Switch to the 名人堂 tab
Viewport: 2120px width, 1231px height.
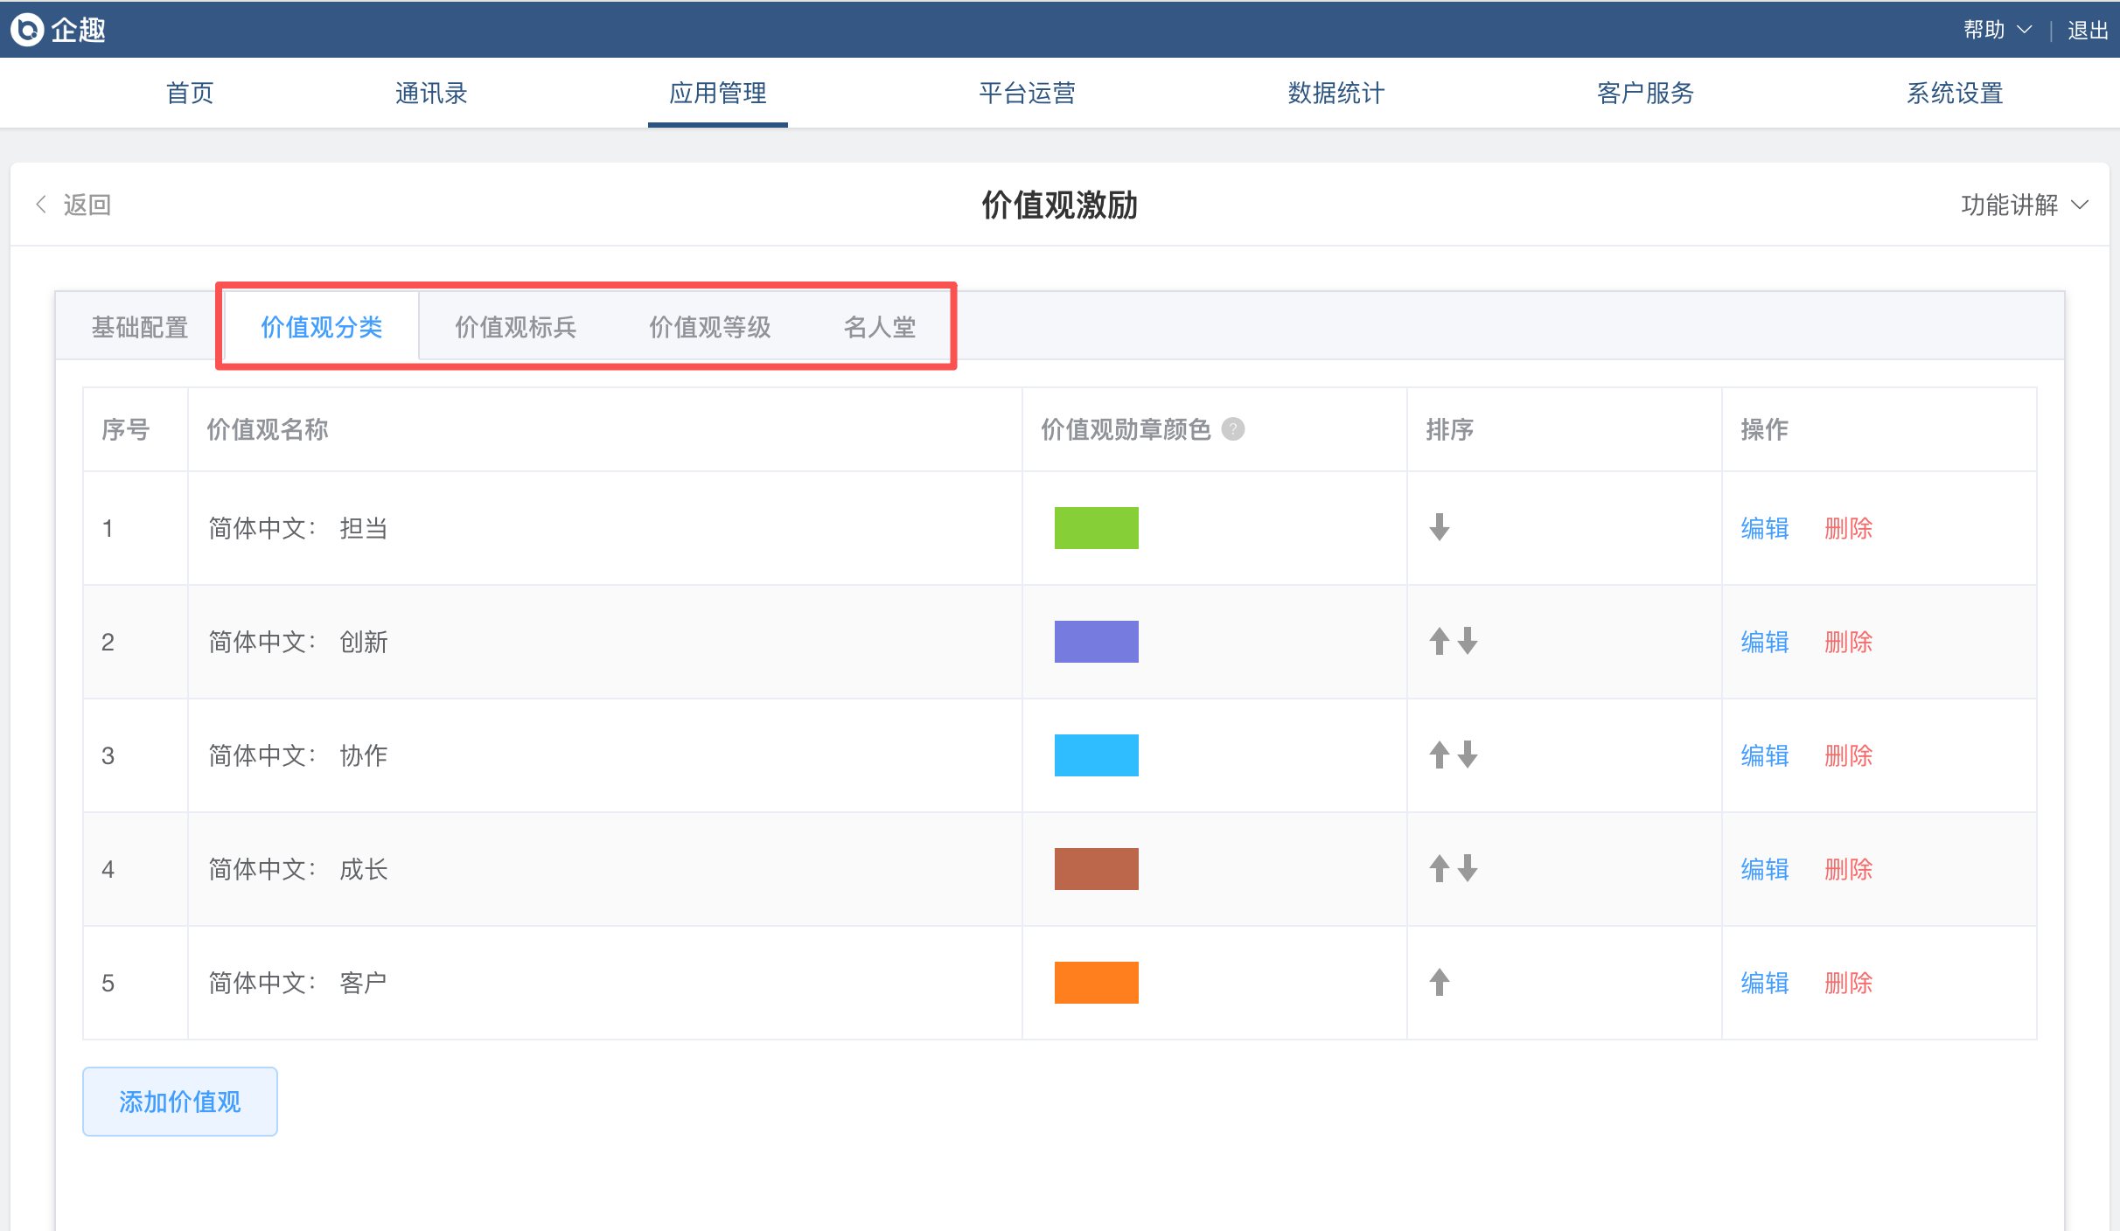tap(880, 327)
